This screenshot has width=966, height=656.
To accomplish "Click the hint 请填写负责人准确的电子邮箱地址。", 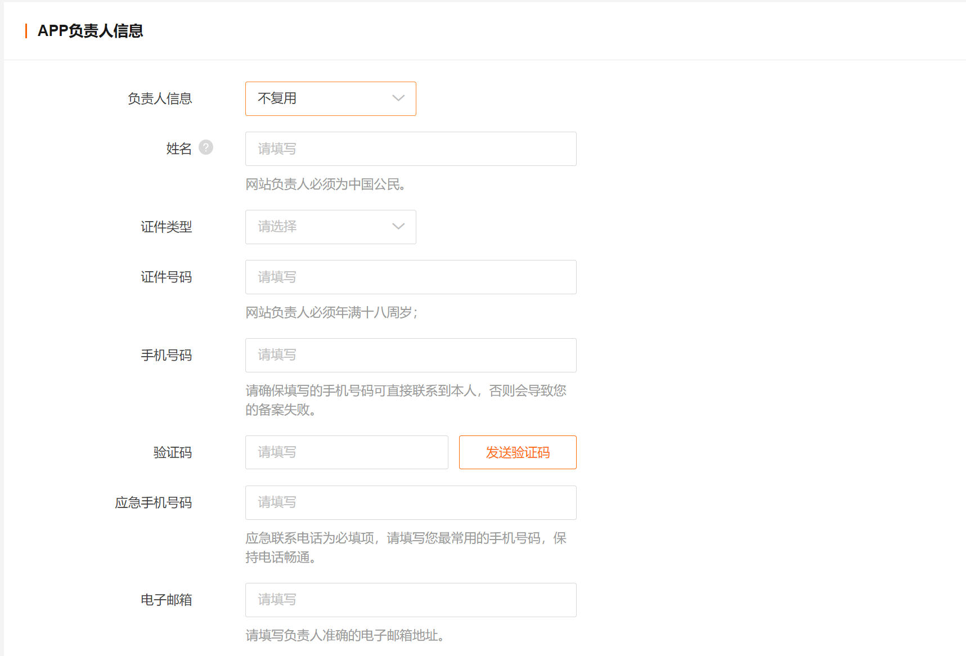I will pos(345,636).
